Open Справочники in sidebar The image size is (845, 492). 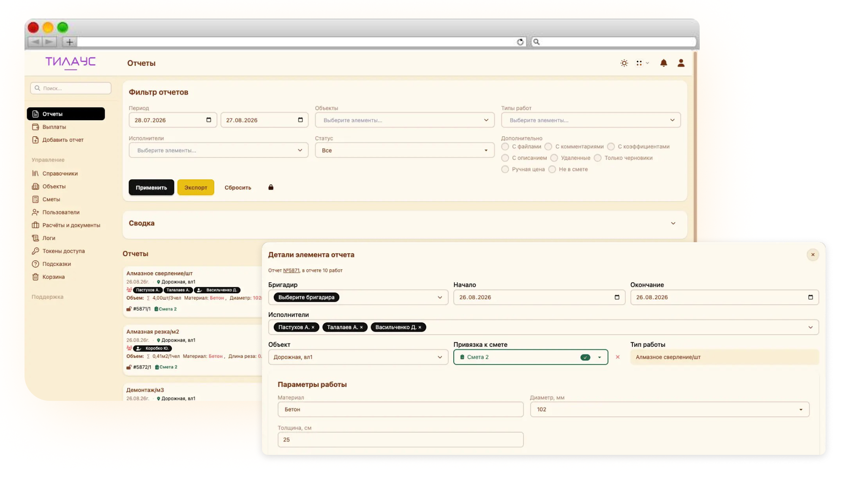pyautogui.click(x=60, y=173)
